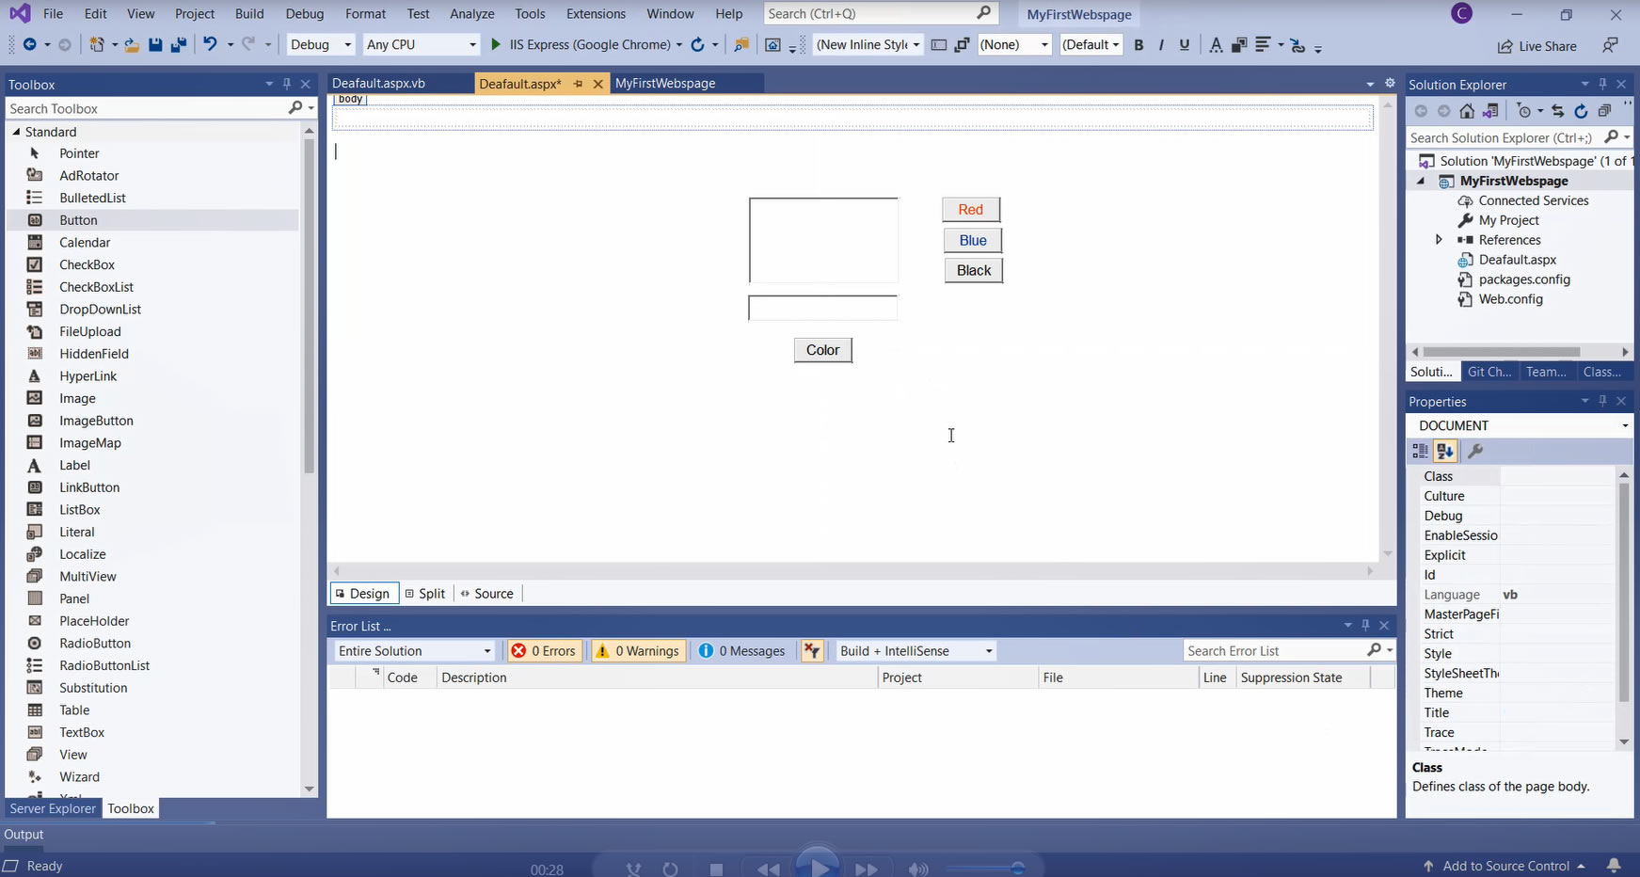Click the Search Toolbox input field
The width and height of the screenshot is (1640, 877).
[x=146, y=108]
